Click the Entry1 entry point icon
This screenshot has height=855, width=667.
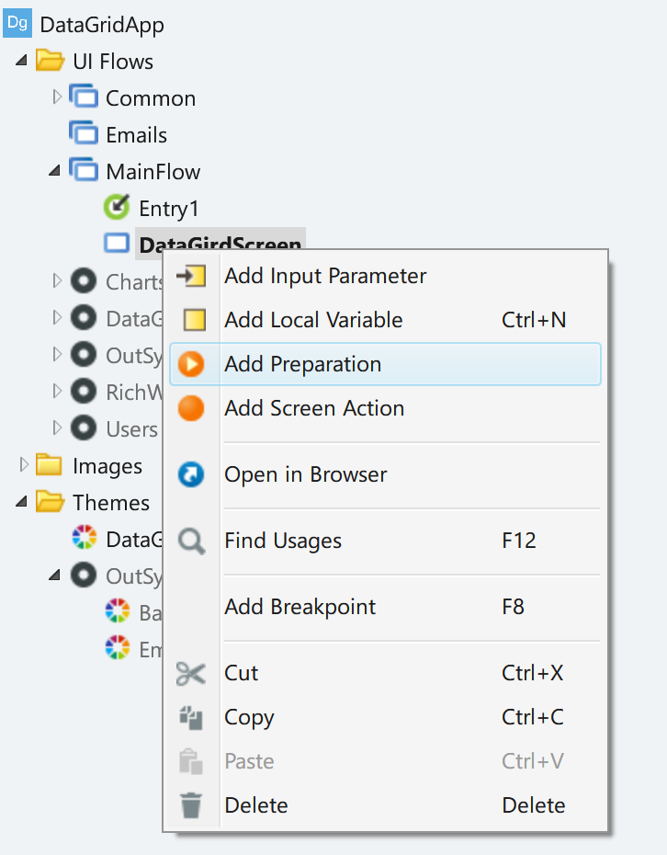(117, 207)
